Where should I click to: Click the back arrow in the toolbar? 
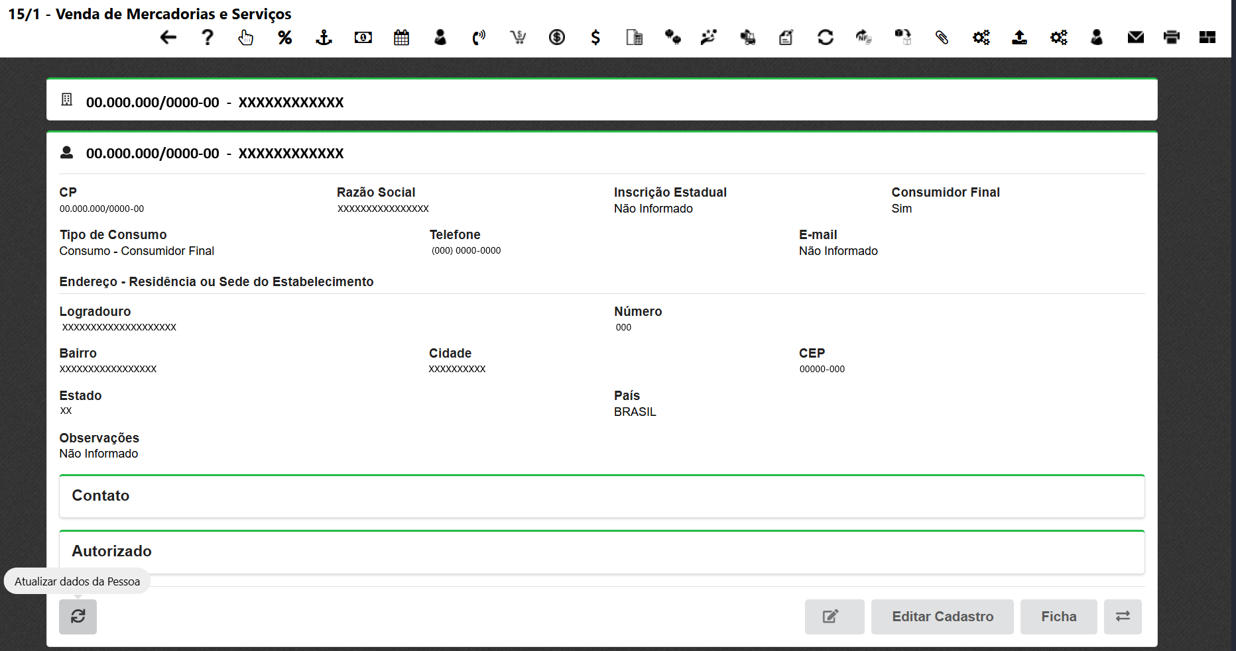(168, 38)
